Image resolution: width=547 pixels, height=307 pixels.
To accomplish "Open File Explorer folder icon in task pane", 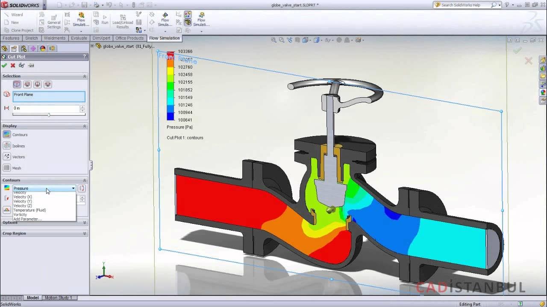I will 543,76.
